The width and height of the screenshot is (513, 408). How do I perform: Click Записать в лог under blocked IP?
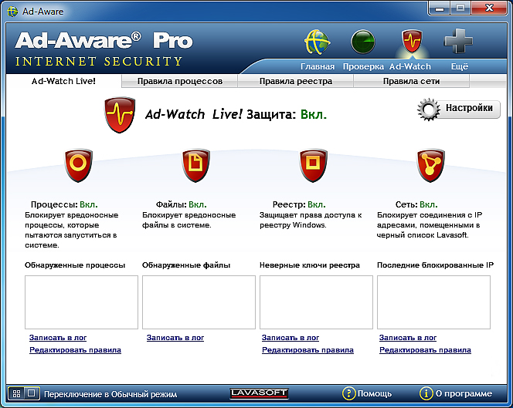pos(408,338)
